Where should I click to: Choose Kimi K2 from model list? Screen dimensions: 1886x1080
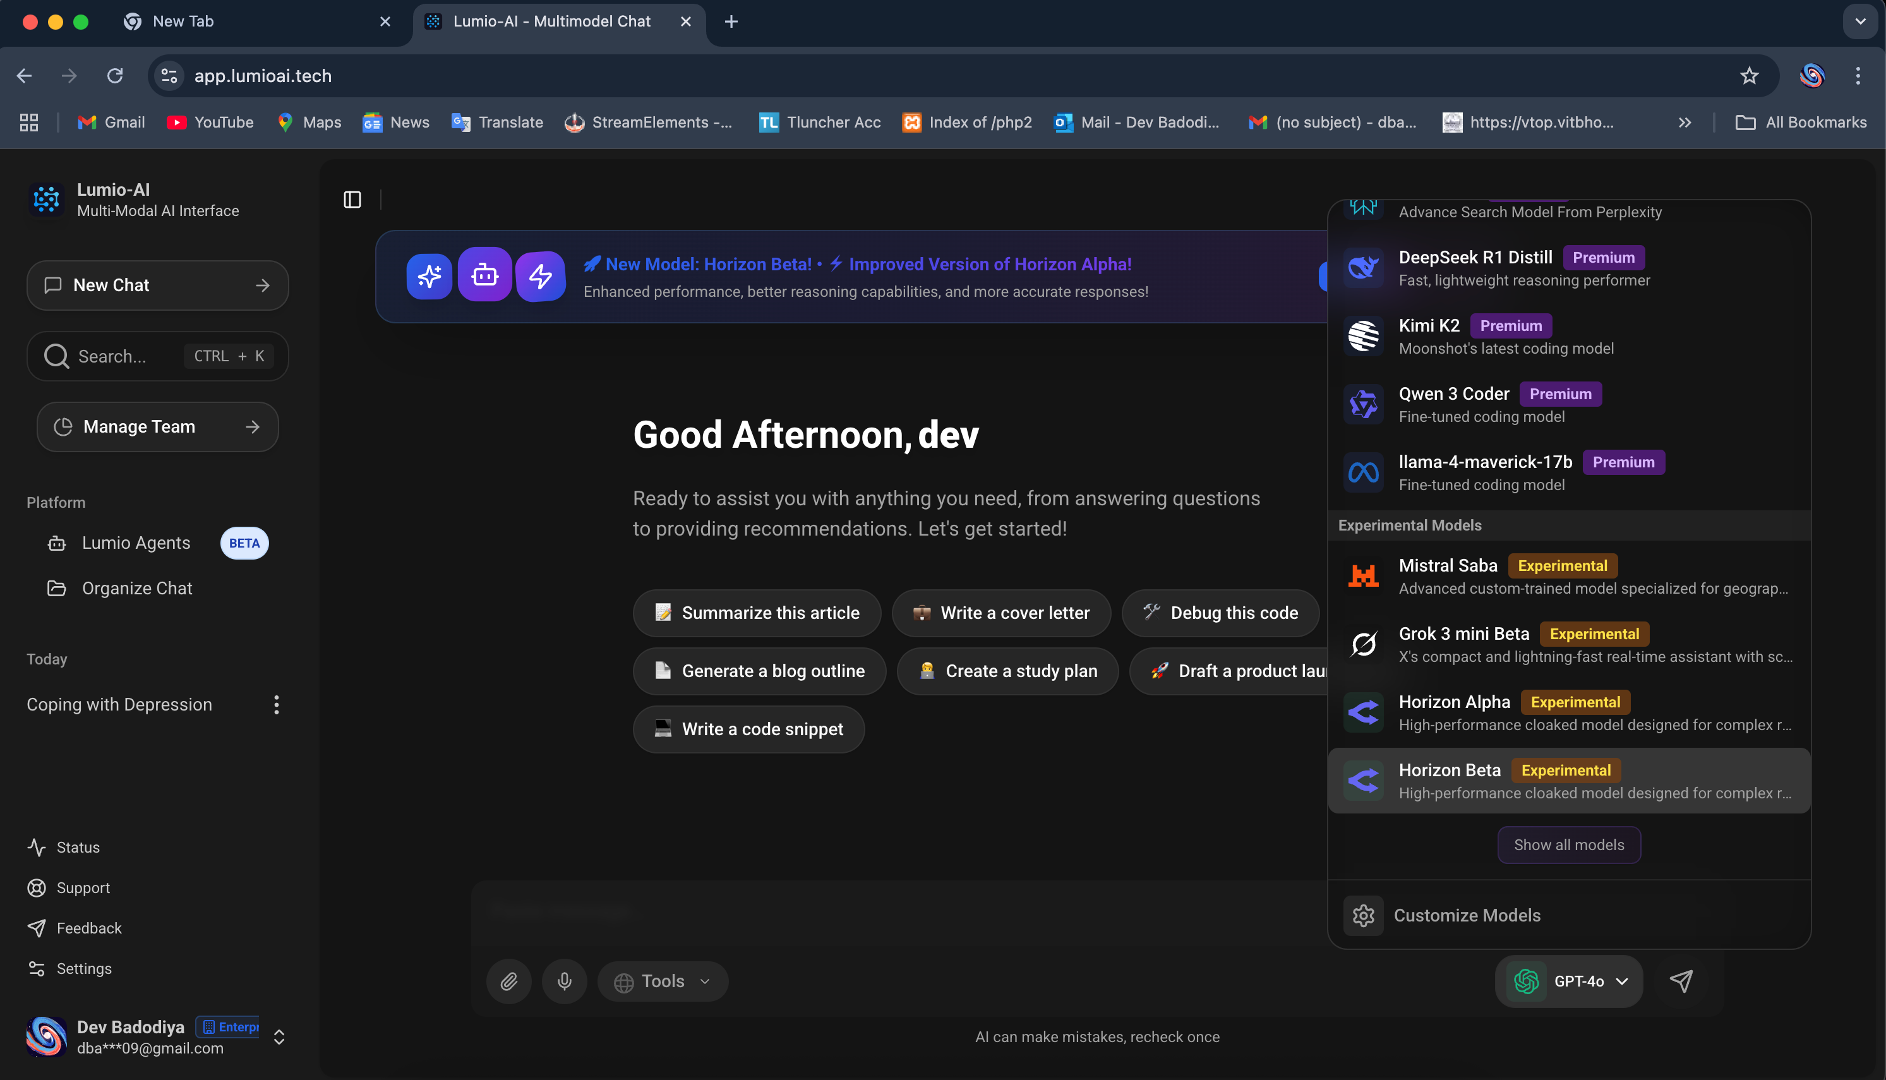(x=1568, y=336)
